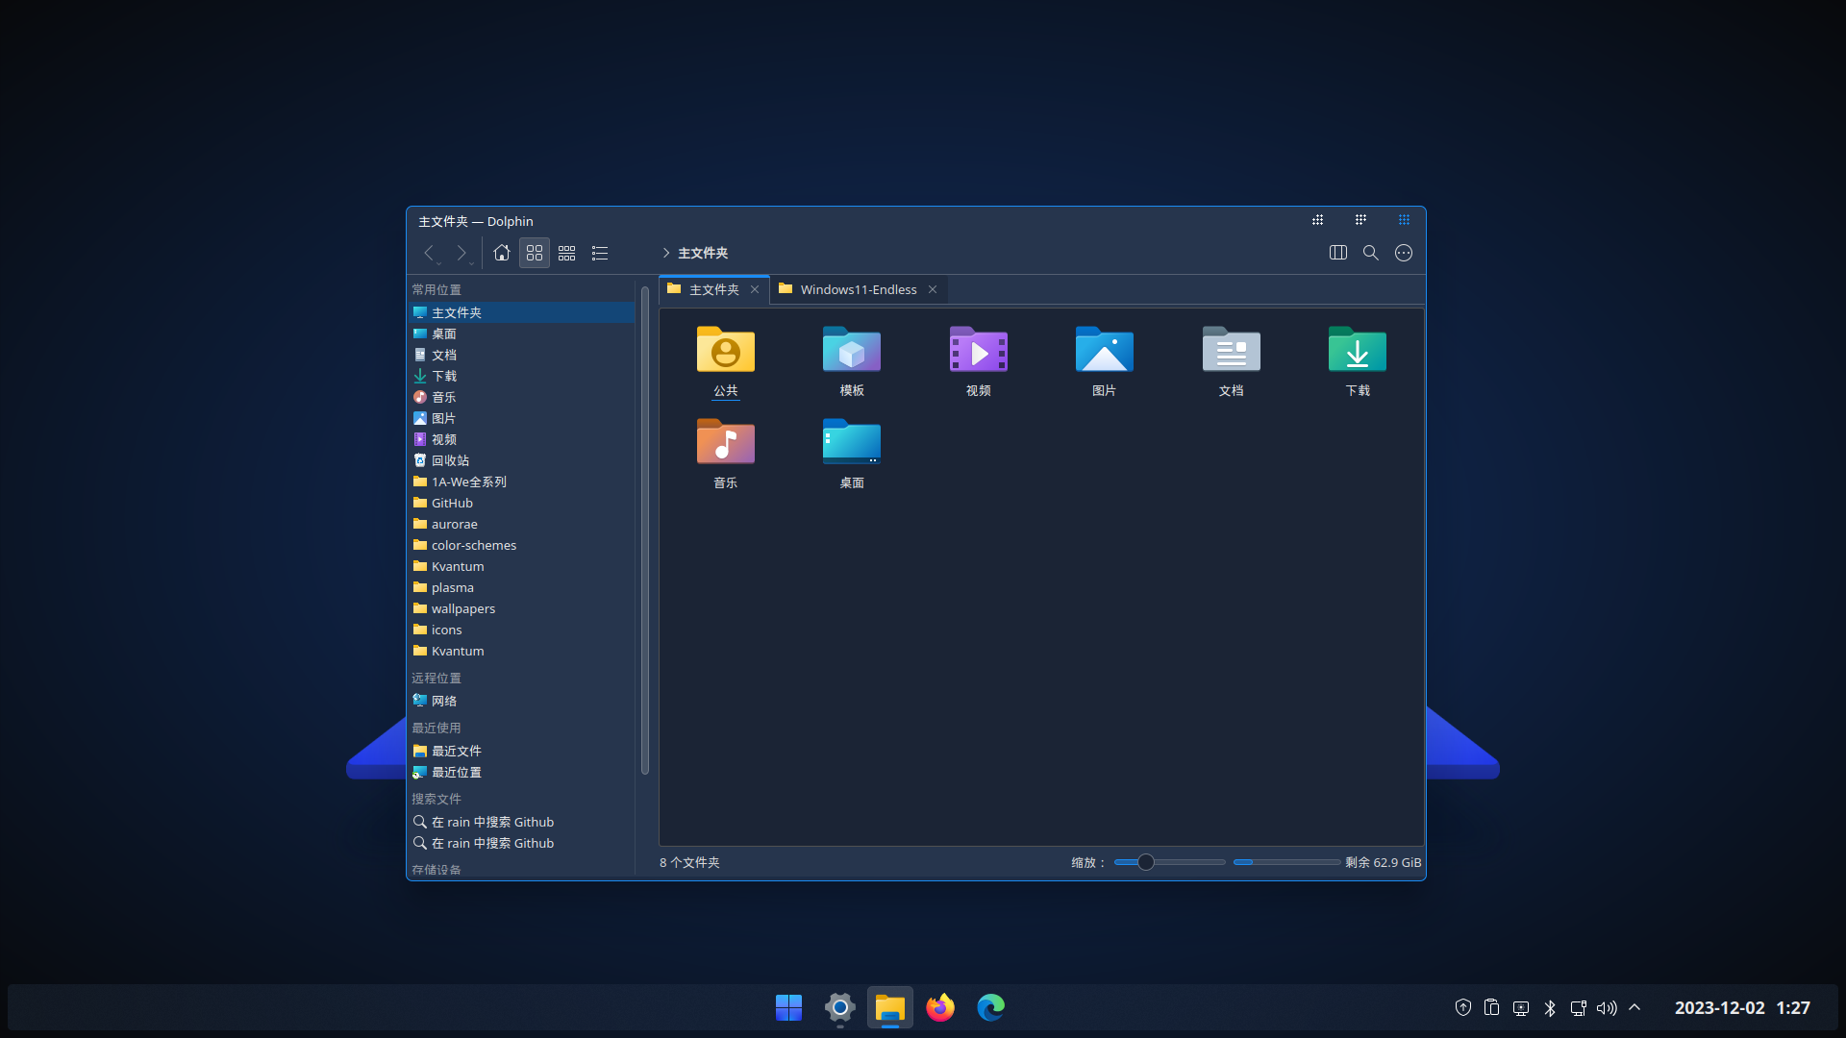Click the places panel vertical scrollbar
This screenshot has width=1846, height=1038.
(x=645, y=530)
